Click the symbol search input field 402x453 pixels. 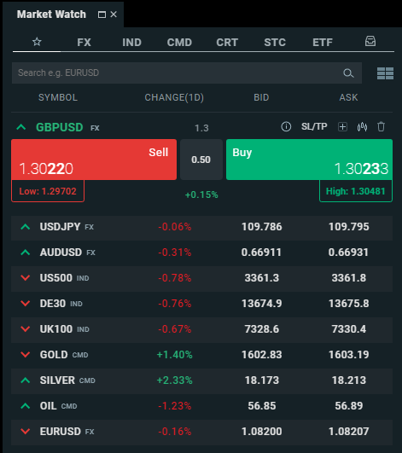[187, 73]
